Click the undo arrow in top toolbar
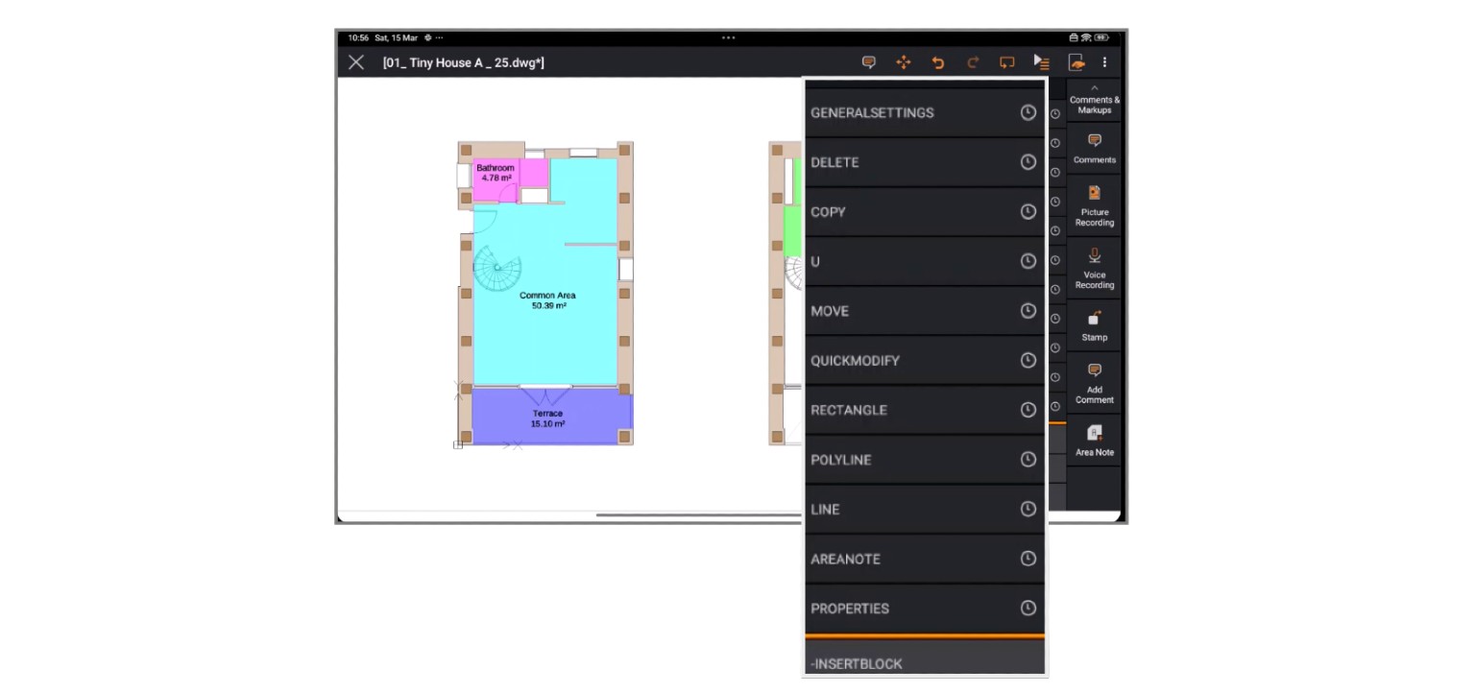 [x=938, y=62]
